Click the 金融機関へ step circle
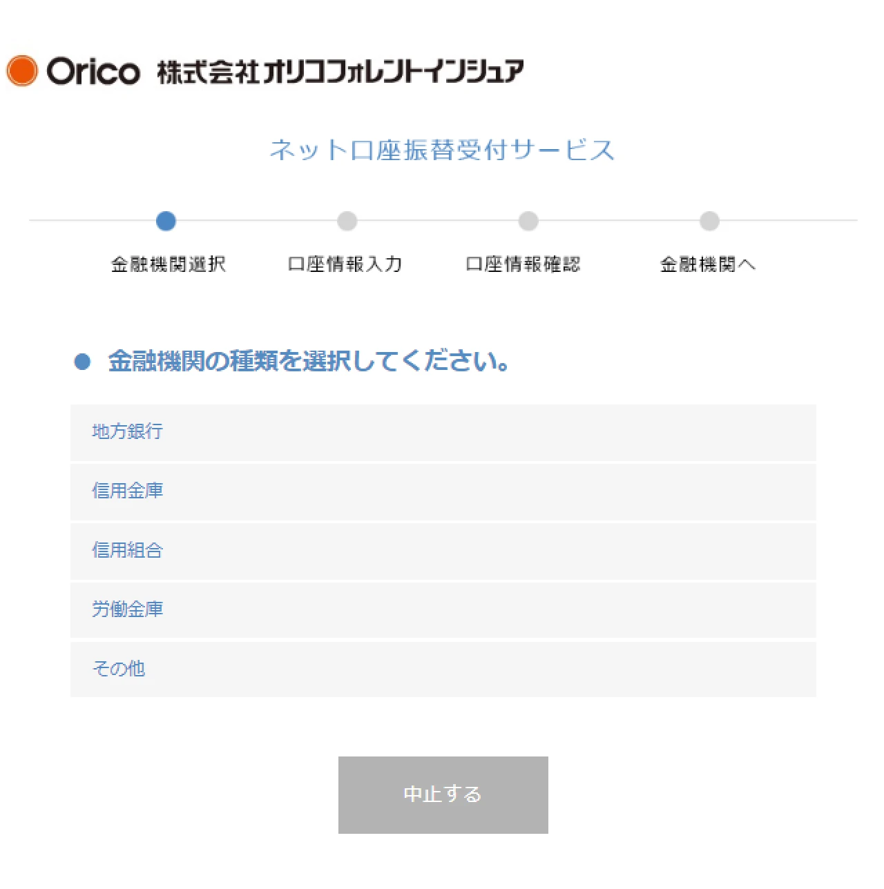Image resolution: width=884 pixels, height=889 pixels. coord(709,221)
